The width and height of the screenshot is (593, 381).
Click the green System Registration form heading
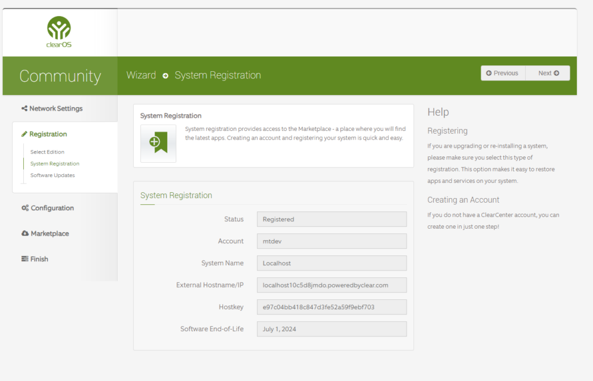176,195
